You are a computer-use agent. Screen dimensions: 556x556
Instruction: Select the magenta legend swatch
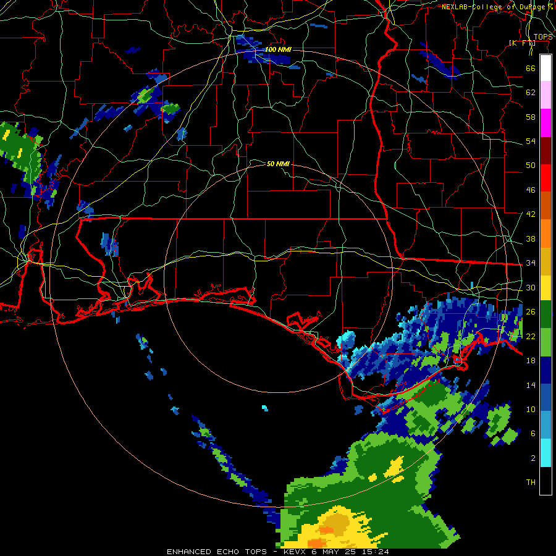(x=545, y=123)
